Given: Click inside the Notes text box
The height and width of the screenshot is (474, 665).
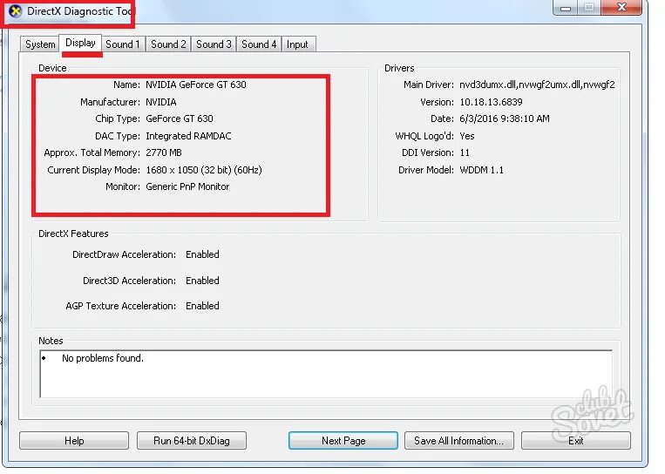Looking at the screenshot, I should 326,374.
